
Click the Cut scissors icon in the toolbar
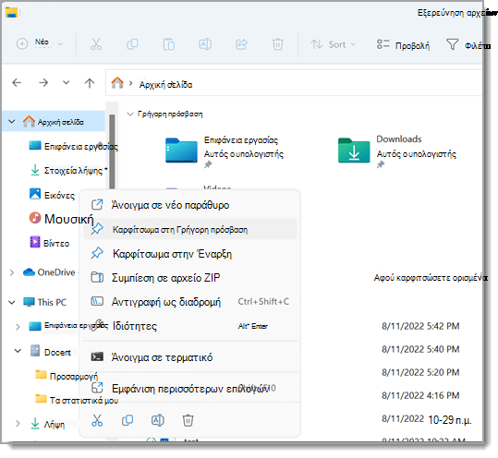pyautogui.click(x=96, y=44)
